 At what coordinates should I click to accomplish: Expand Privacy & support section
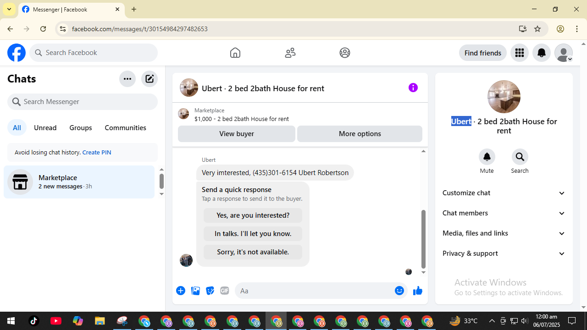click(504, 253)
